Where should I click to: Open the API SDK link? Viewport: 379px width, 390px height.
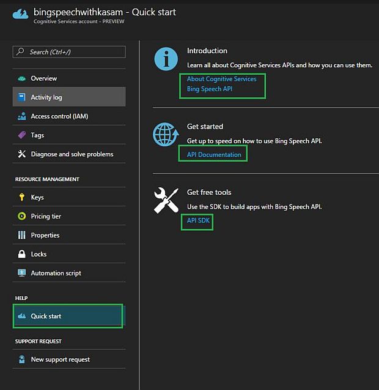click(198, 220)
